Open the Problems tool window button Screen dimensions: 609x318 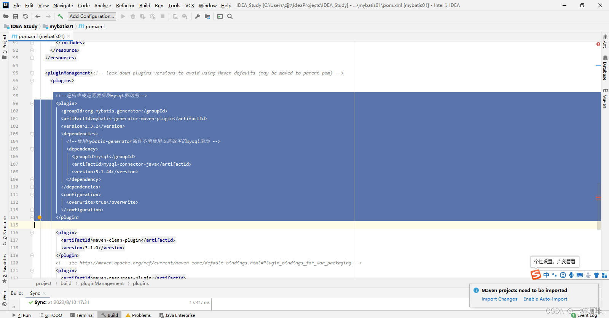click(x=138, y=315)
